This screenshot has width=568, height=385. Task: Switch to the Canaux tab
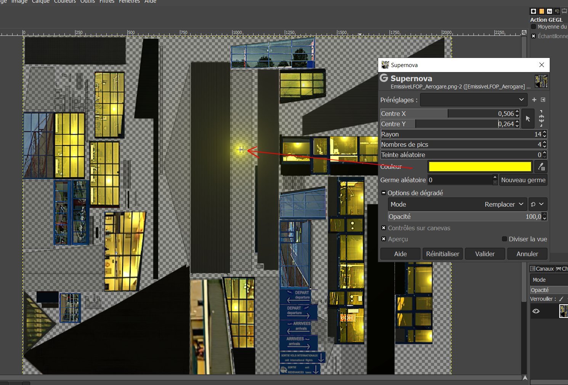click(542, 269)
